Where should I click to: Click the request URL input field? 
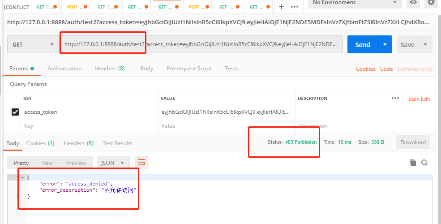click(x=201, y=44)
